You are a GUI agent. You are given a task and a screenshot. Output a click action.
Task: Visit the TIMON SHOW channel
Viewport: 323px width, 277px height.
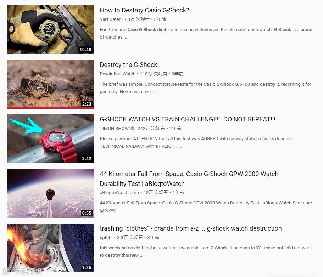click(x=114, y=129)
